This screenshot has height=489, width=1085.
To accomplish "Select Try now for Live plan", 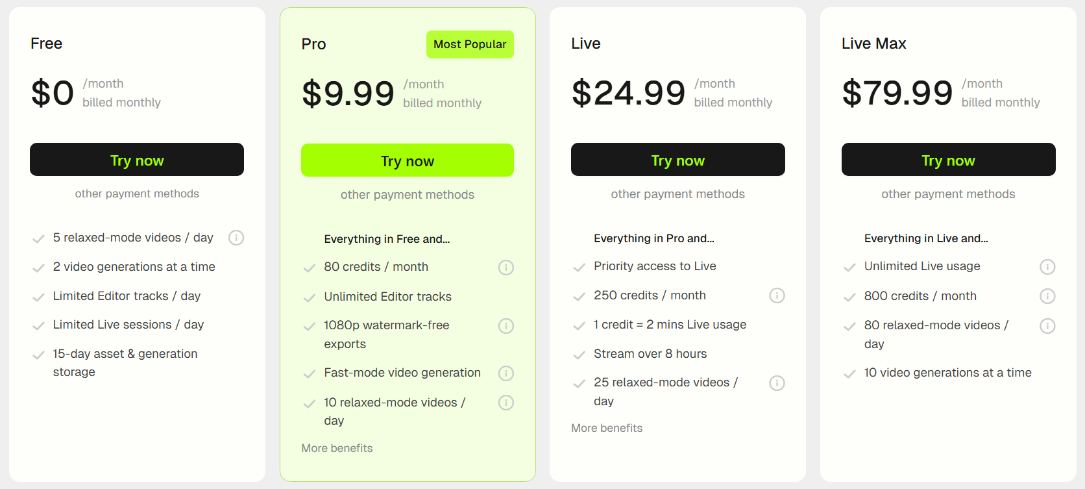I will pyautogui.click(x=678, y=160).
